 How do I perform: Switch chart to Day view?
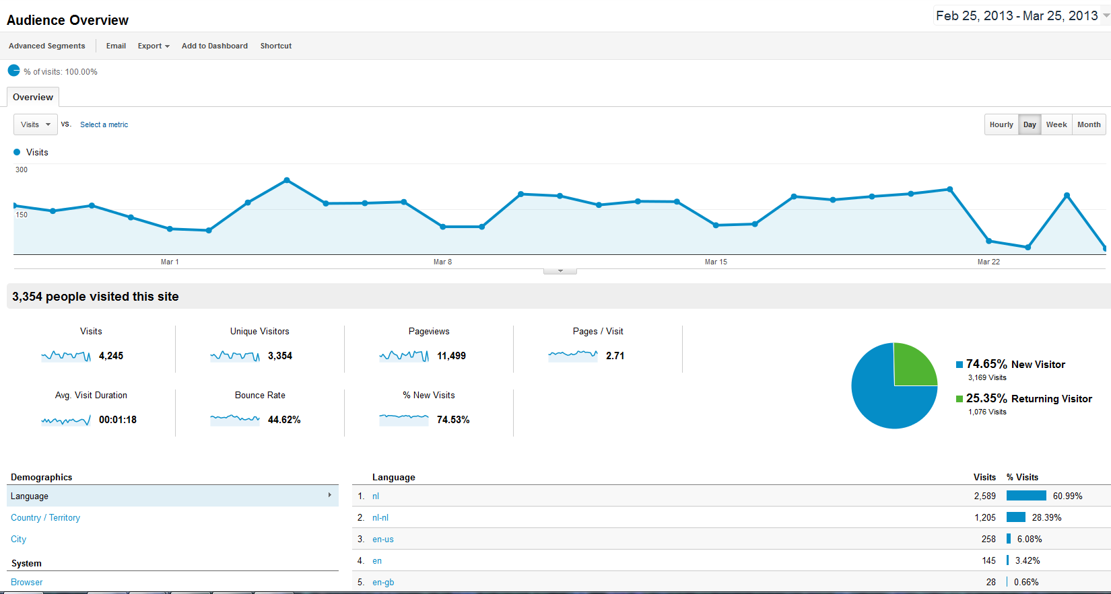tap(1030, 124)
